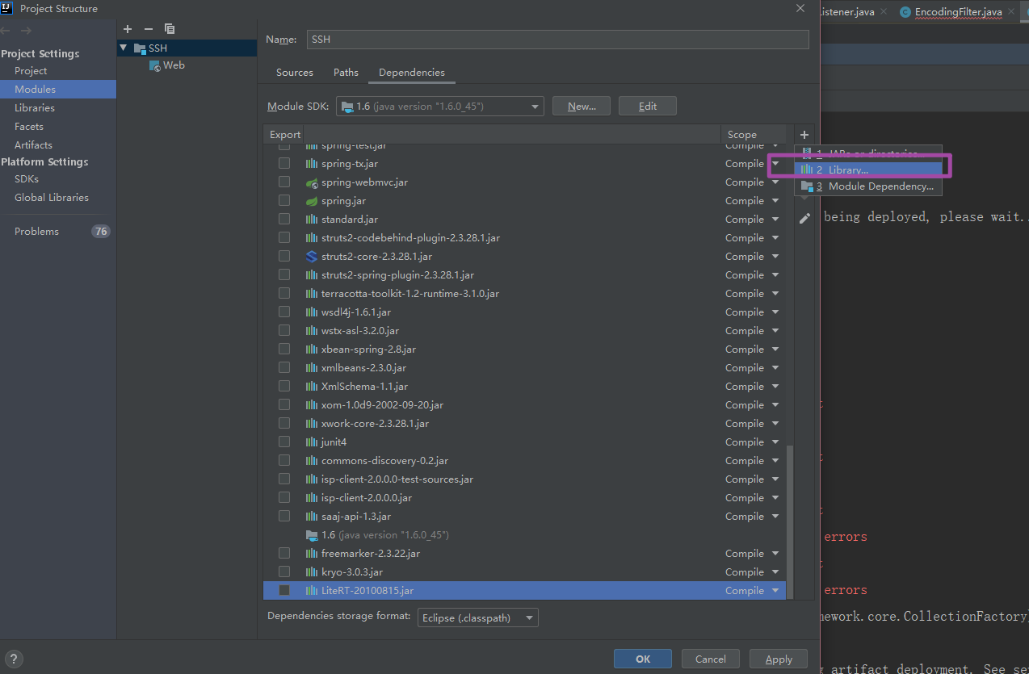Switch to the Paths tab
Viewport: 1029px width, 674px height.
click(x=346, y=73)
